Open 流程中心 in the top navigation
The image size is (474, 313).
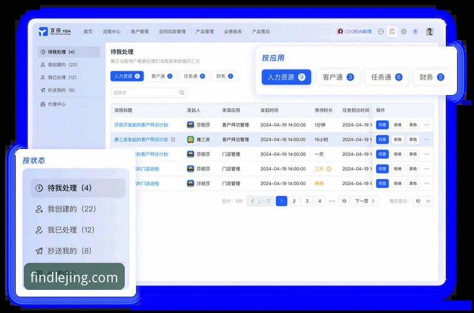coord(111,31)
